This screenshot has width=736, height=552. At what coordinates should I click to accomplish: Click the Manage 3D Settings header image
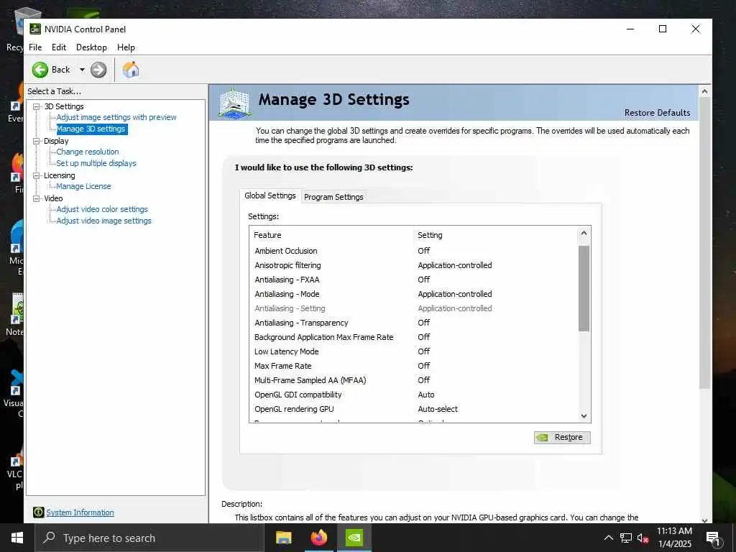coord(235,102)
